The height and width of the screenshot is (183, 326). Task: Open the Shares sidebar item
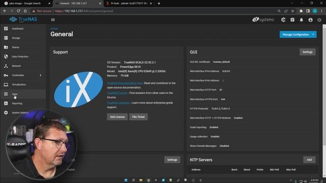23,47
